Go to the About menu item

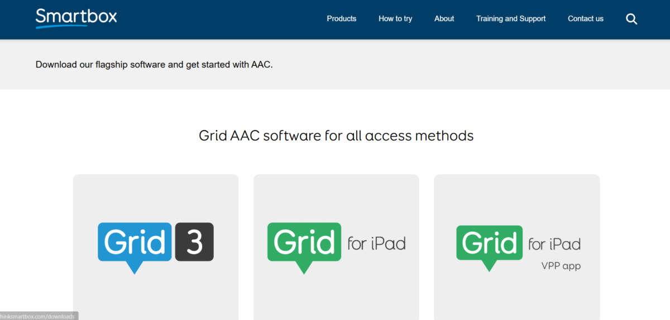[444, 19]
